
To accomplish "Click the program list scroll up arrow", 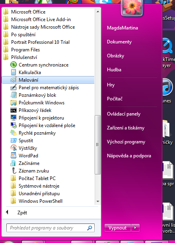I will point(98,12).
